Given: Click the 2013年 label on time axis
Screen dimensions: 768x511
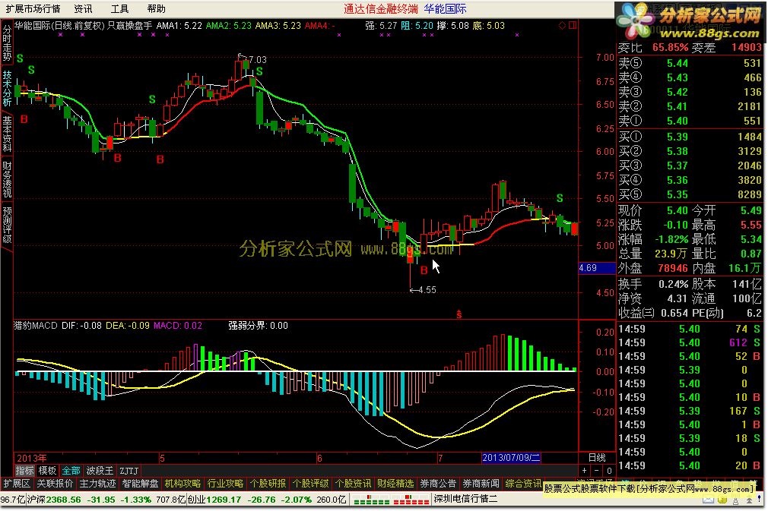Looking at the screenshot, I should pos(31,458).
